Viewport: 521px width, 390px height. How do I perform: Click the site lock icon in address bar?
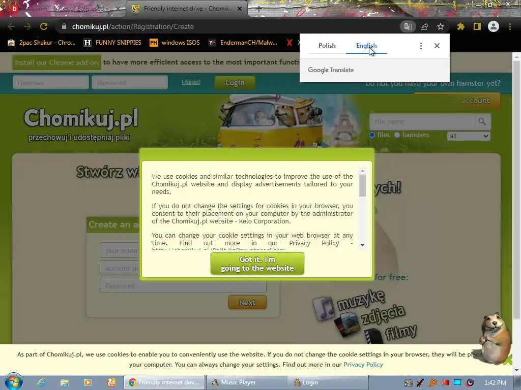tap(64, 26)
